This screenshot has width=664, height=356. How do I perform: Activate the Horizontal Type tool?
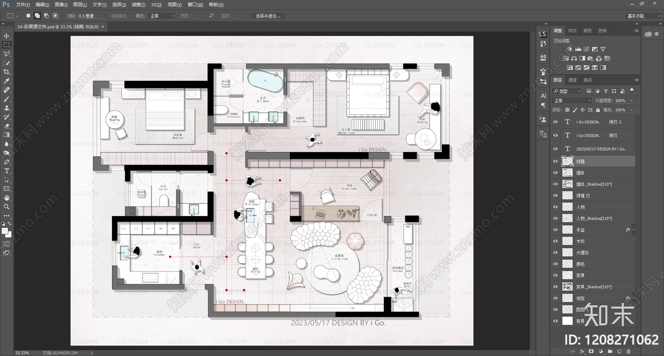coord(7,171)
